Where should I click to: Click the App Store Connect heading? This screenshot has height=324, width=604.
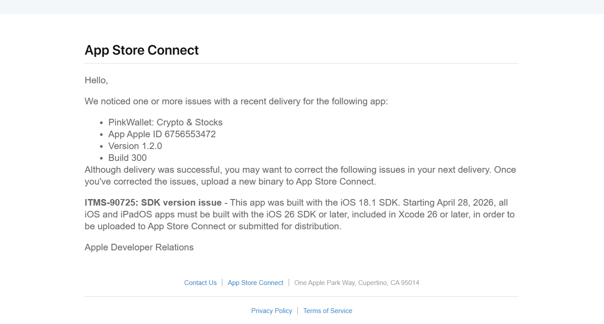pyautogui.click(x=142, y=50)
